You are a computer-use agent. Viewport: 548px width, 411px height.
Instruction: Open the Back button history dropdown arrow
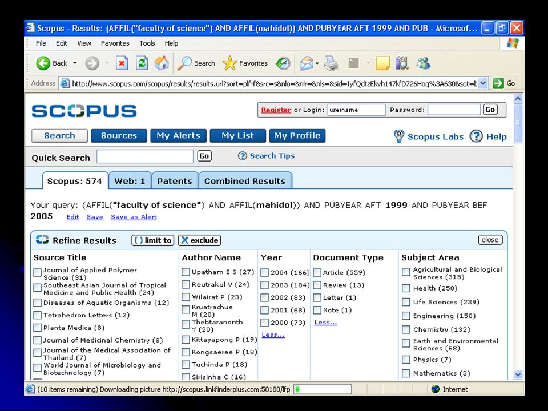point(75,63)
